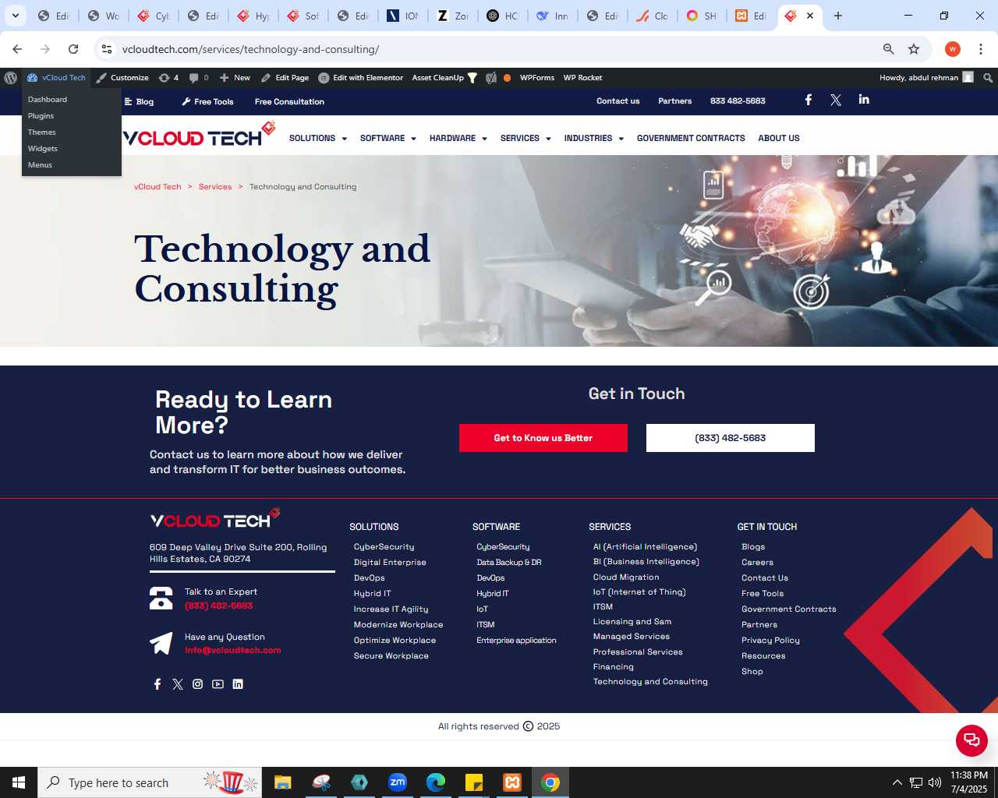Reload the page
Image resolution: width=998 pixels, height=798 pixels.
coord(73,49)
